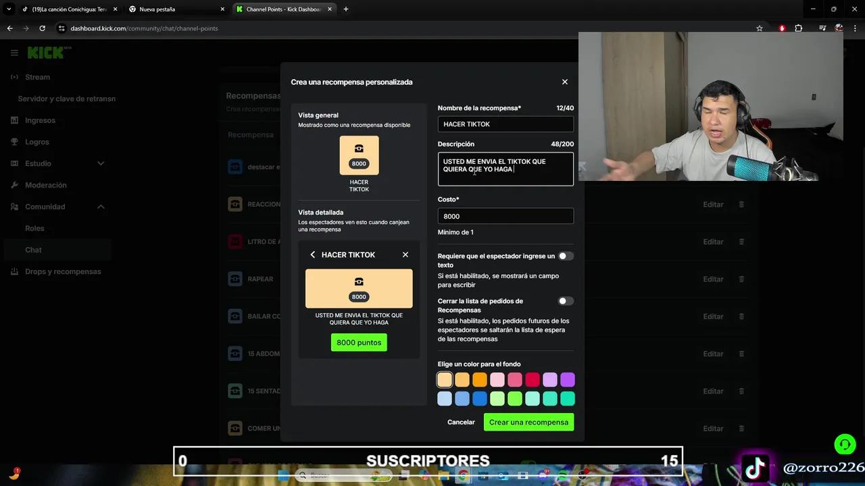Click Editar in the COMER UN row
The height and width of the screenshot is (486, 865).
point(713,429)
